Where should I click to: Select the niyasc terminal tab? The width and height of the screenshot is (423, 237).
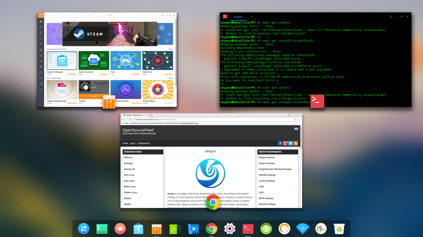pyautogui.click(x=238, y=17)
